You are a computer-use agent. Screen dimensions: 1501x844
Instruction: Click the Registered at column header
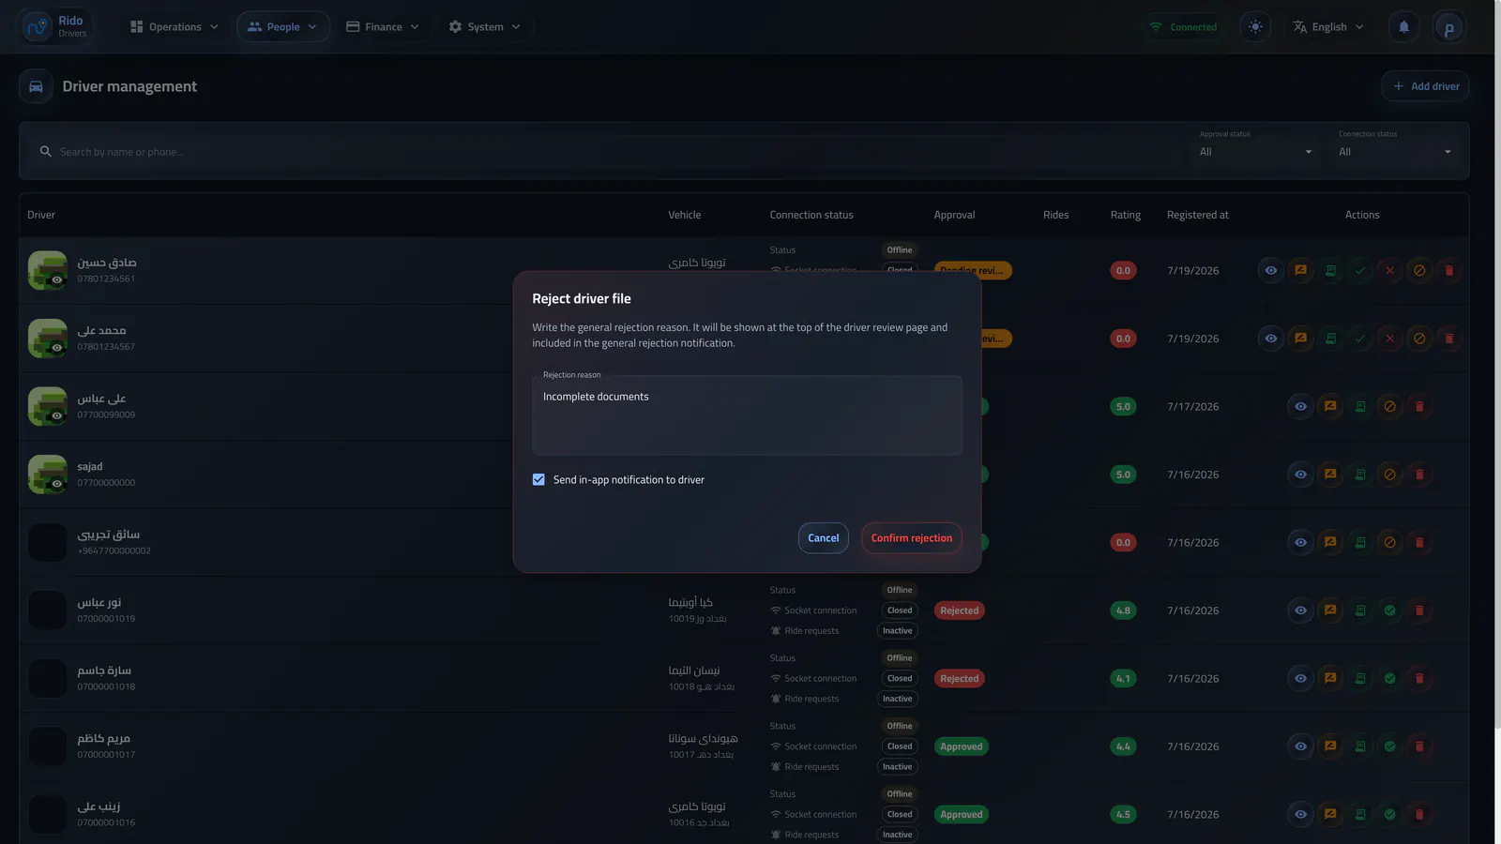coord(1197,215)
